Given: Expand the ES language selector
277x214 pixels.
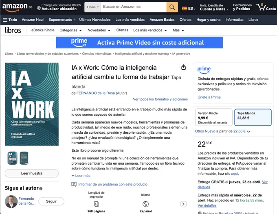Looking at the screenshot, I should 189,8.
